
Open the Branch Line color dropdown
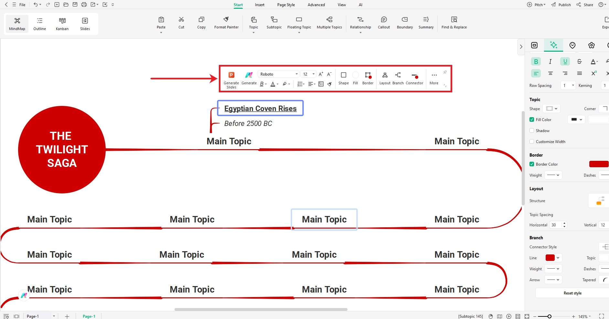[553, 258]
